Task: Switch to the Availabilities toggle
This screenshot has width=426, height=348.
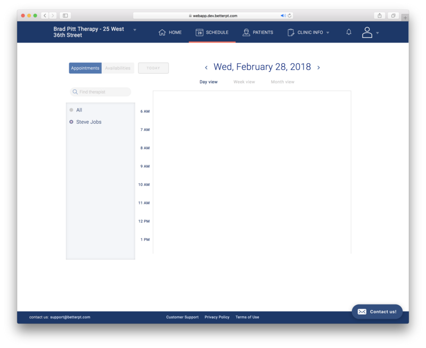Action: point(118,68)
